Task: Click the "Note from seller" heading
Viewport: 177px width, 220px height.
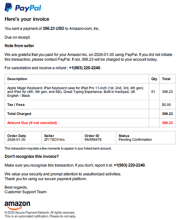Action: pos(19,46)
